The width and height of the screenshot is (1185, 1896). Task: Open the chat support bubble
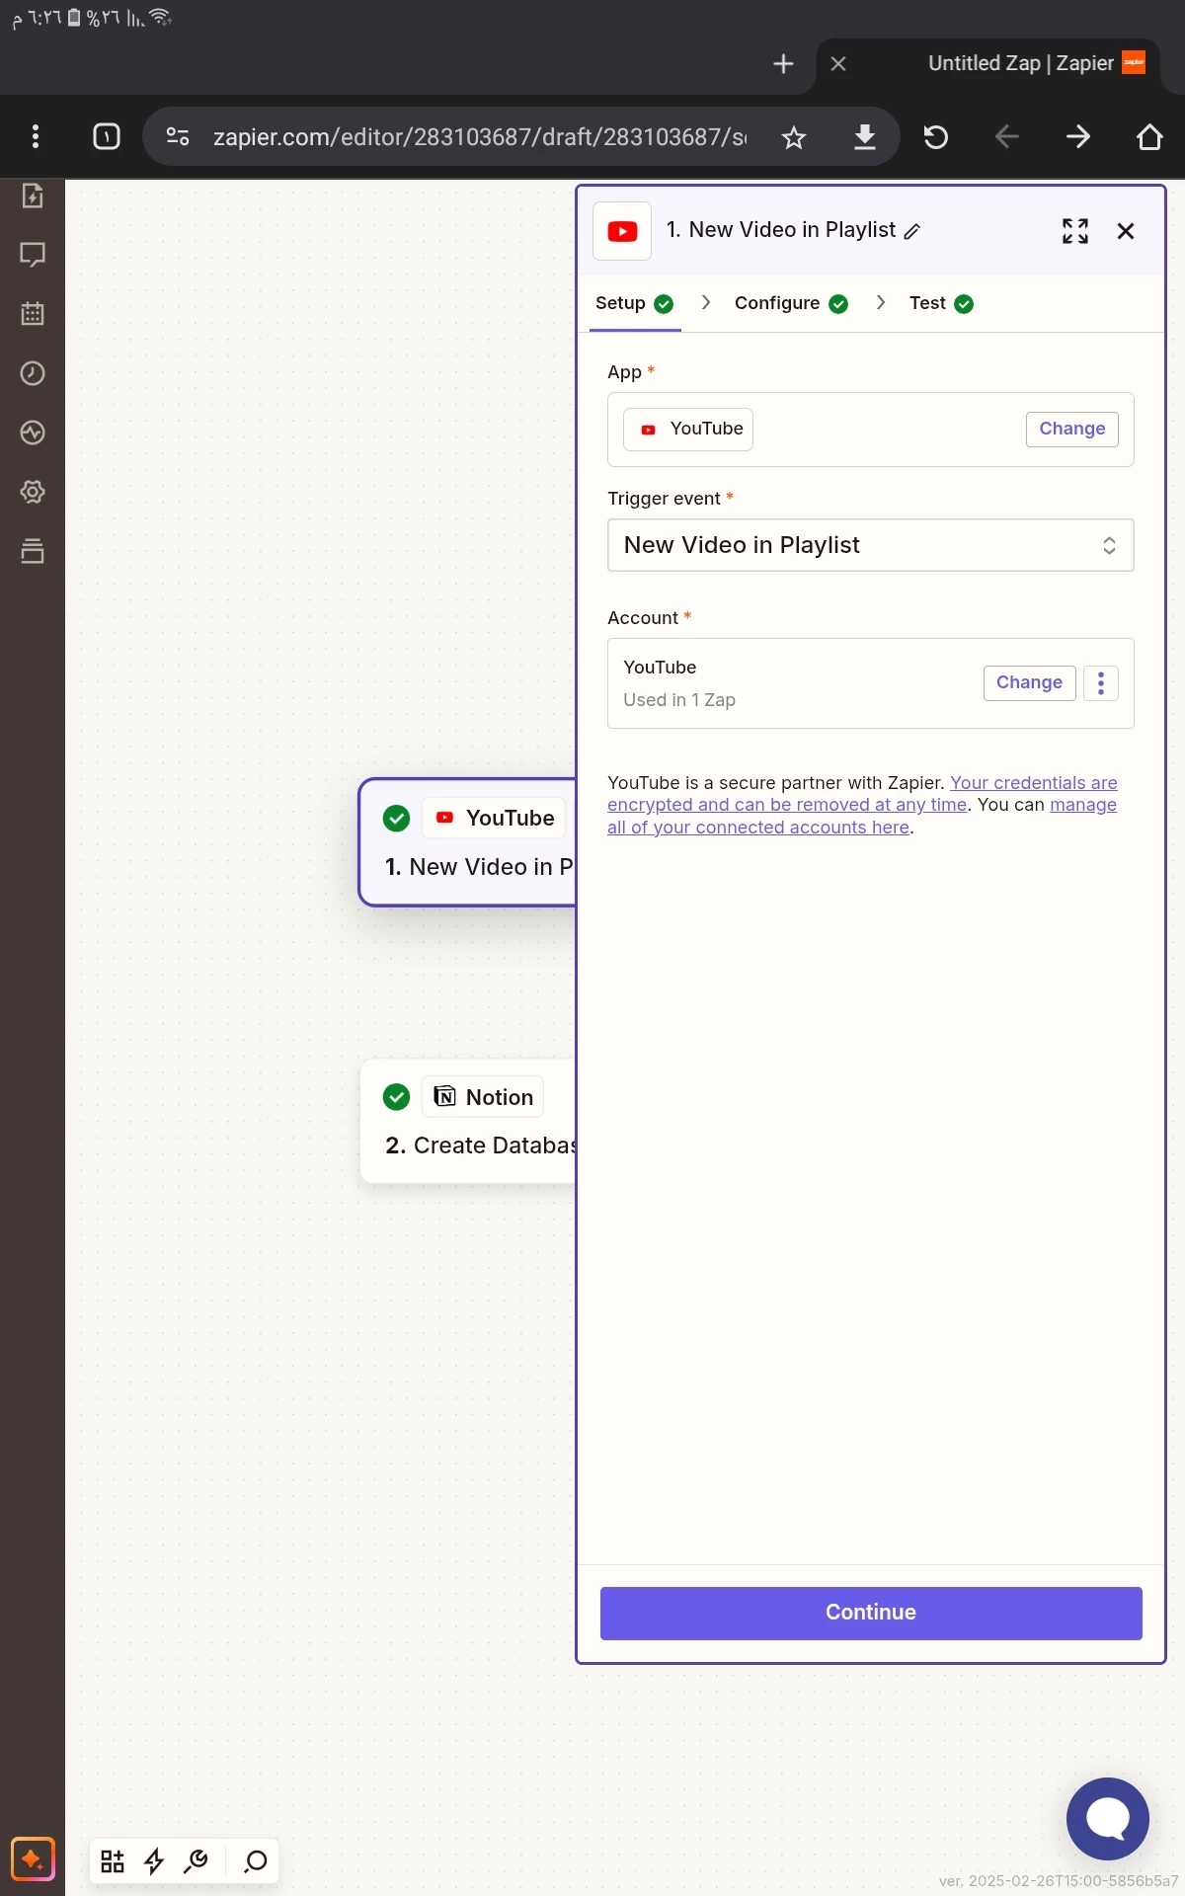[1108, 1819]
